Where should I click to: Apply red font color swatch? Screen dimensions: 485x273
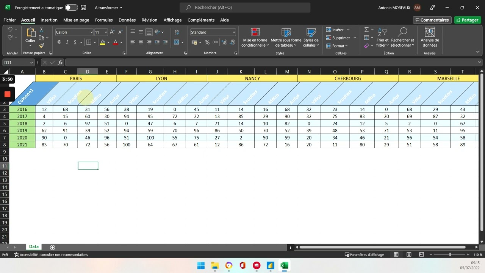(116, 42)
